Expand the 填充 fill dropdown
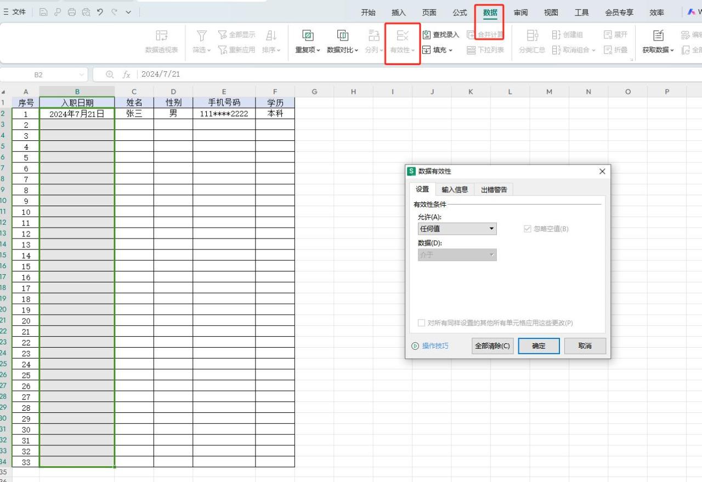Image resolution: width=702 pixels, height=482 pixels. [x=450, y=50]
